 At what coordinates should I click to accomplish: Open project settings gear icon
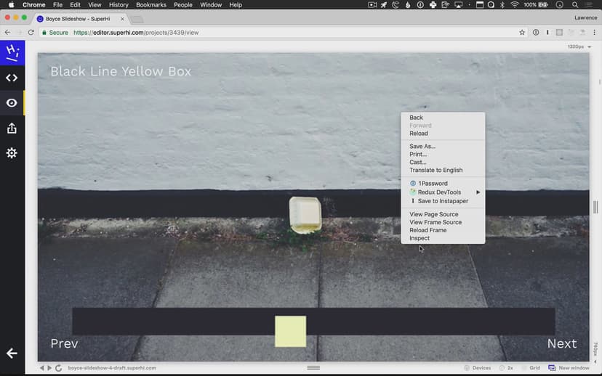click(x=12, y=153)
